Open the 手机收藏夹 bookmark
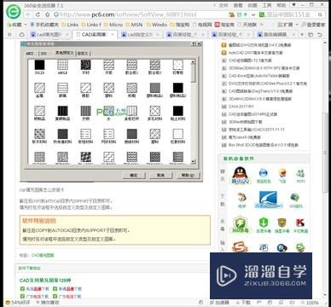Image resolution: width=331 pixels, height=307 pixels. pyautogui.click(x=44, y=25)
